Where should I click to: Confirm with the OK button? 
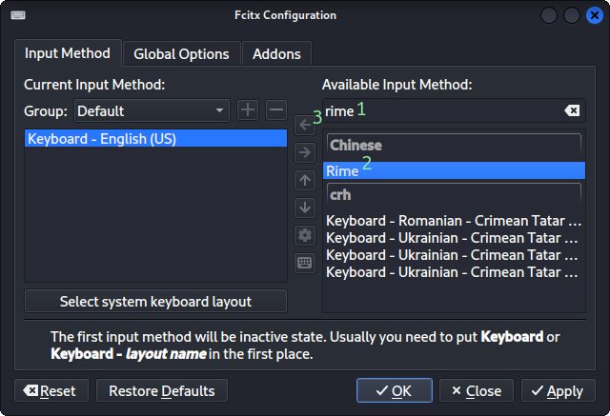tap(394, 391)
